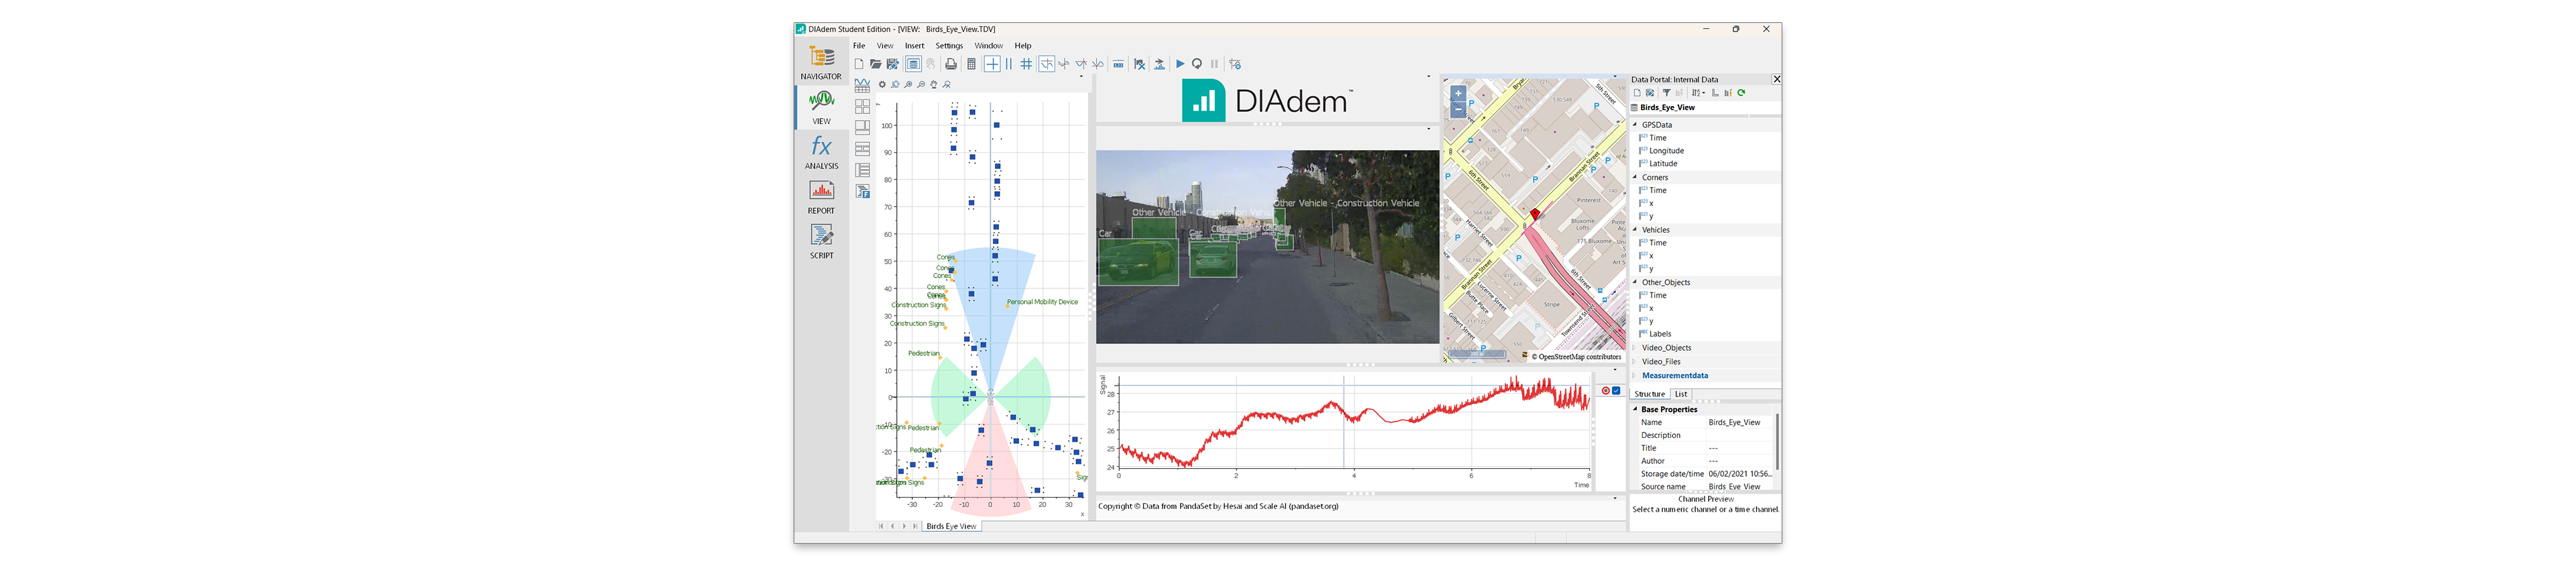
Task: Collapse the Base Properties section
Action: (1636, 409)
